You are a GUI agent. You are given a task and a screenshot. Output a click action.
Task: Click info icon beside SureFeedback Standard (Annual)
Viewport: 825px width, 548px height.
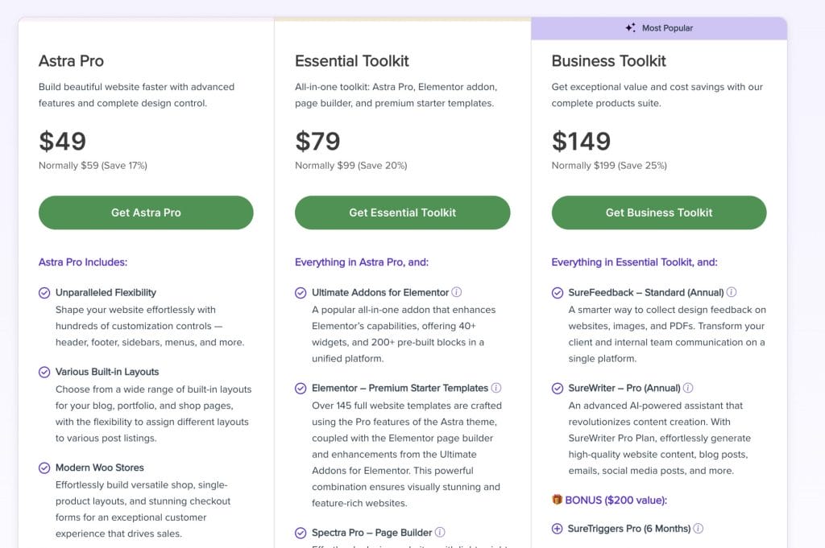tap(732, 293)
